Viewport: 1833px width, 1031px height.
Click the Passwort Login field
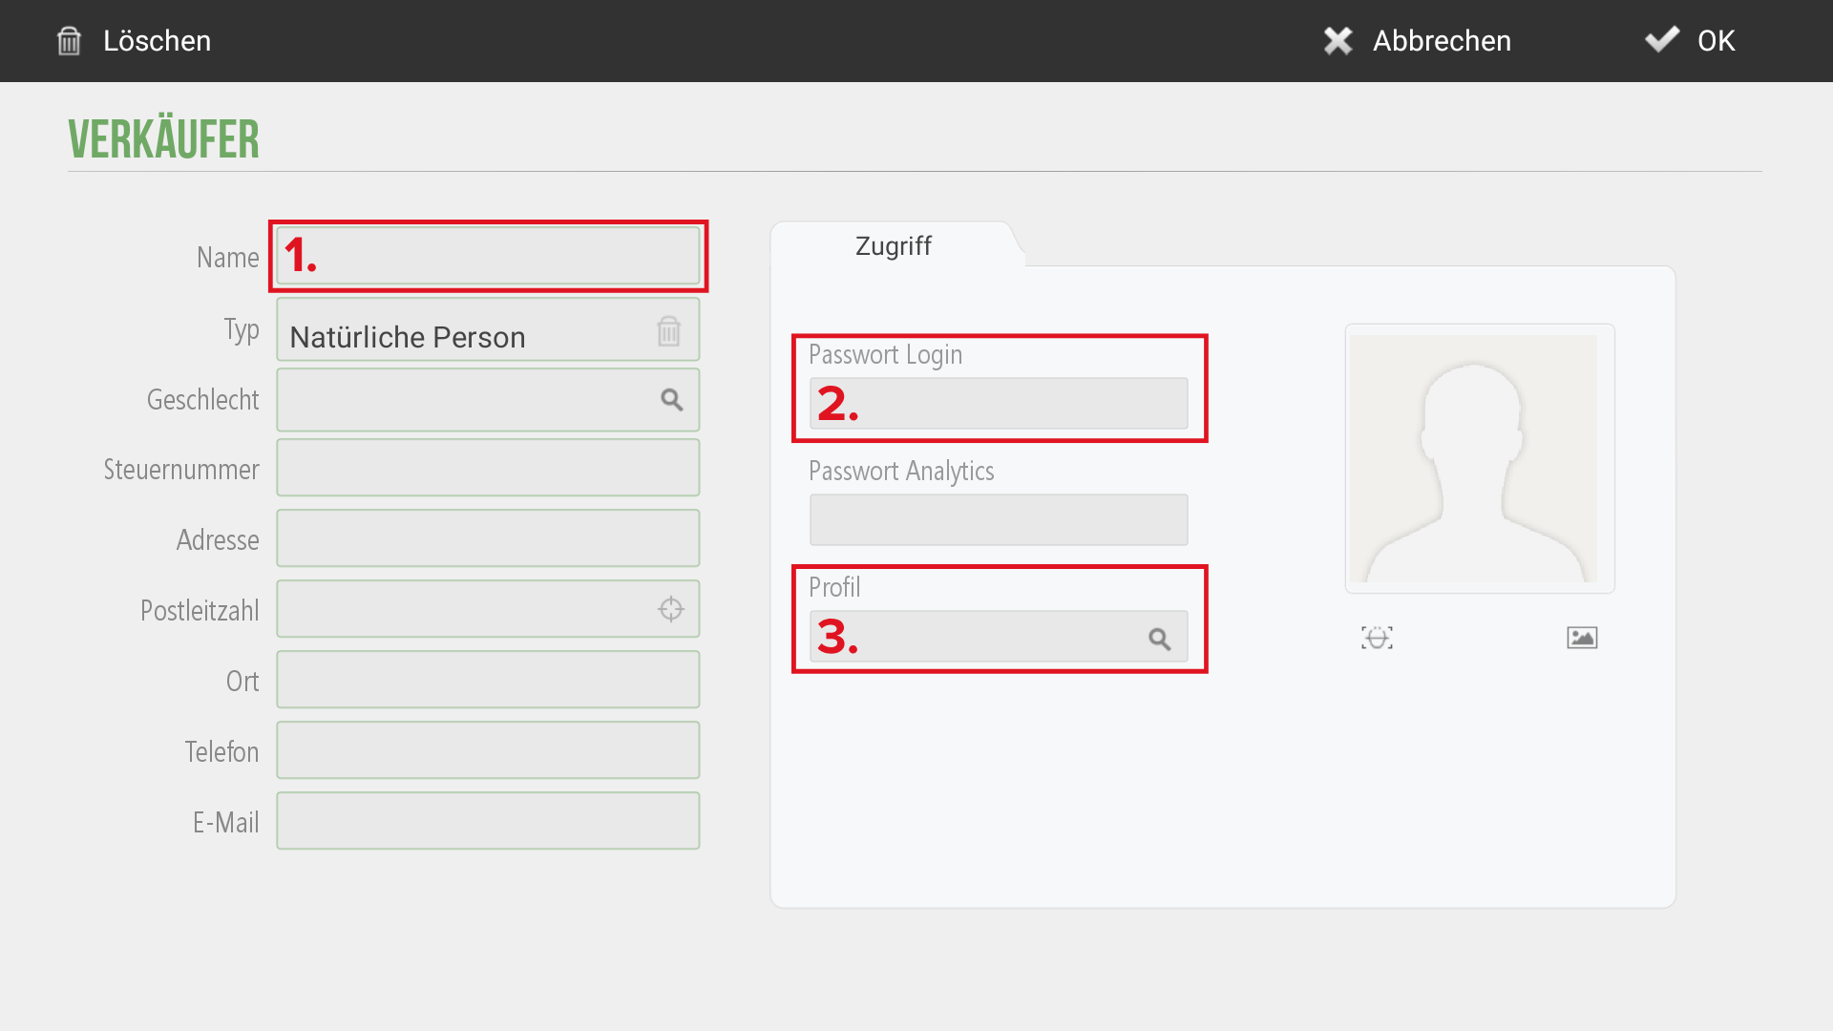[999, 404]
